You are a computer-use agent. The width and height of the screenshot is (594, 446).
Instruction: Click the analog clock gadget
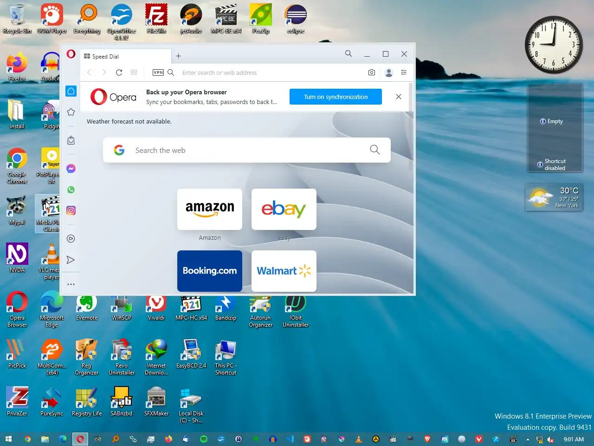[x=554, y=45]
